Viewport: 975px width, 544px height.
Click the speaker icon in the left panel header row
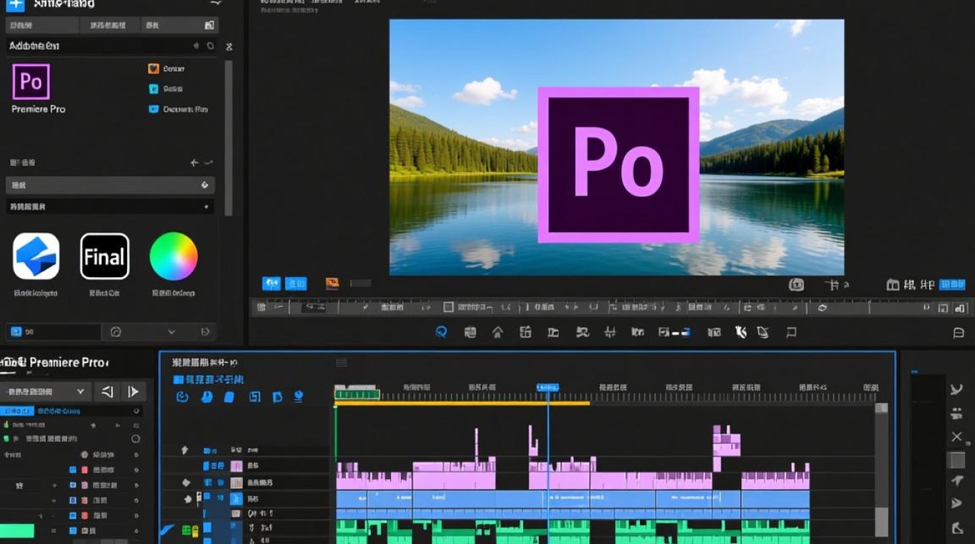[x=196, y=46]
